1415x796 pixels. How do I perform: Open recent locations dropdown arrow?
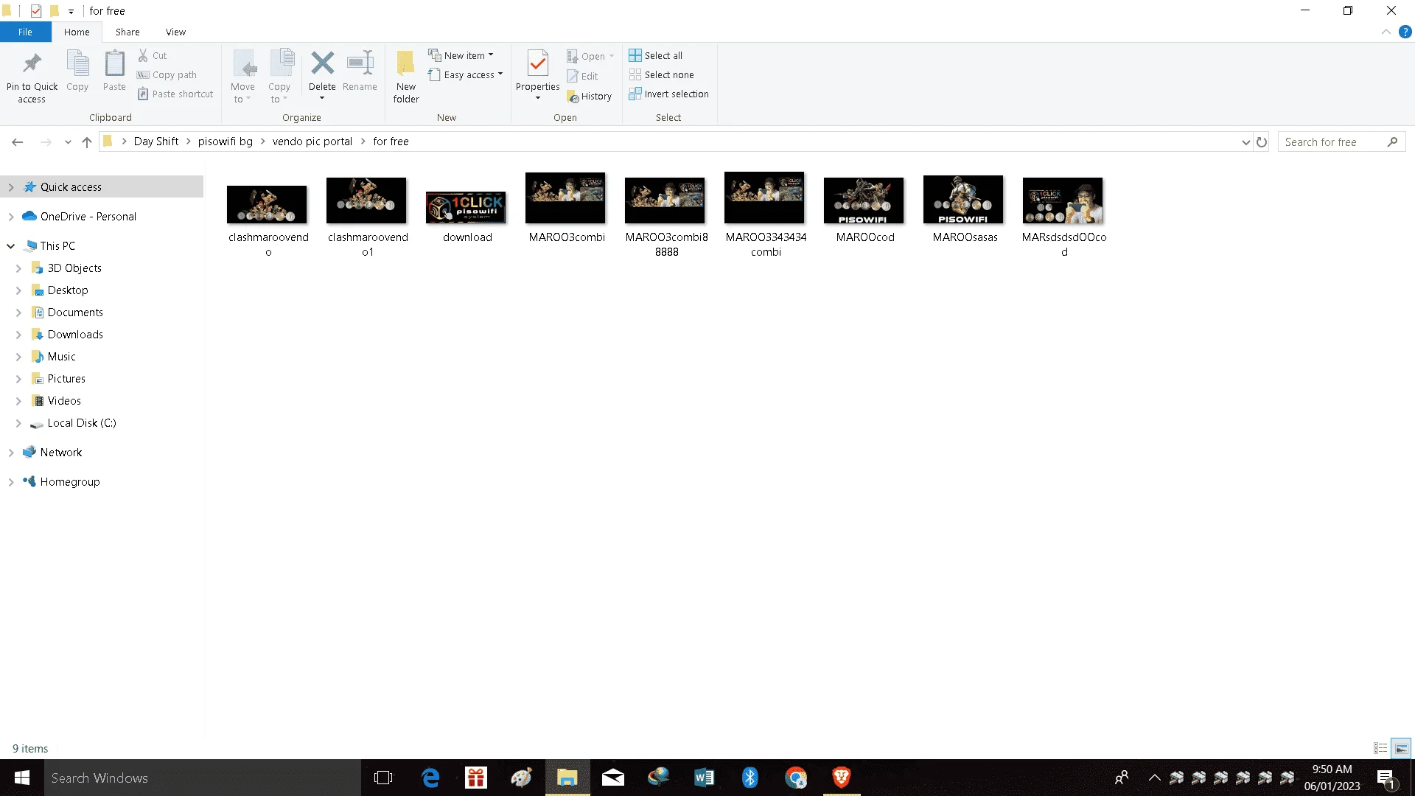(x=68, y=142)
